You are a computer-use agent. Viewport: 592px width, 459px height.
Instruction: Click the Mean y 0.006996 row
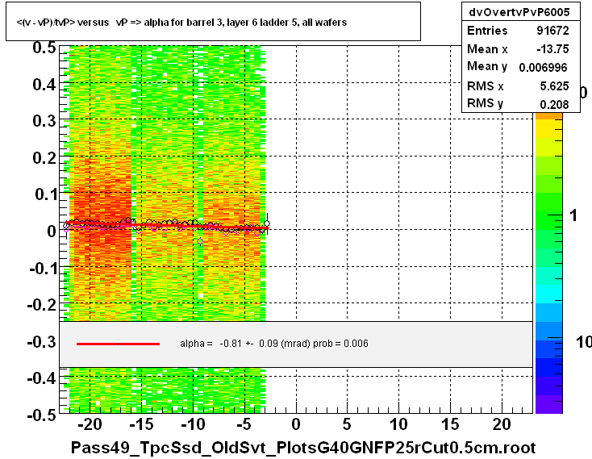pyautogui.click(x=518, y=67)
